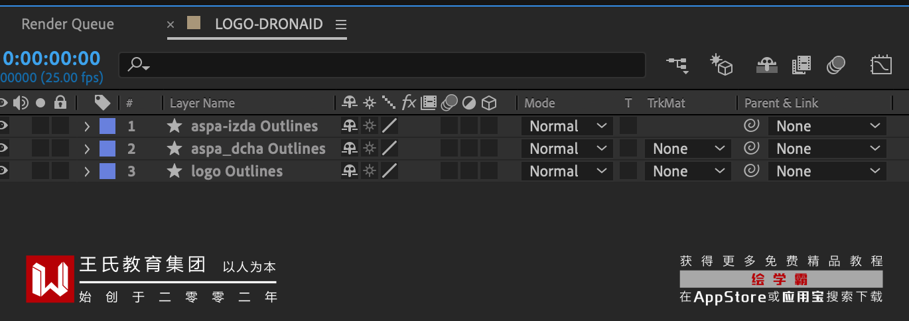Toggle visibility of logo Outlines layer

(x=4, y=171)
